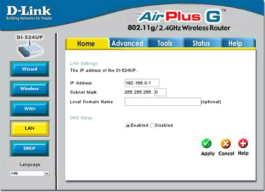Viewport: 265px width, 192px height.
Task: Open the Help tab
Action: click(235, 43)
